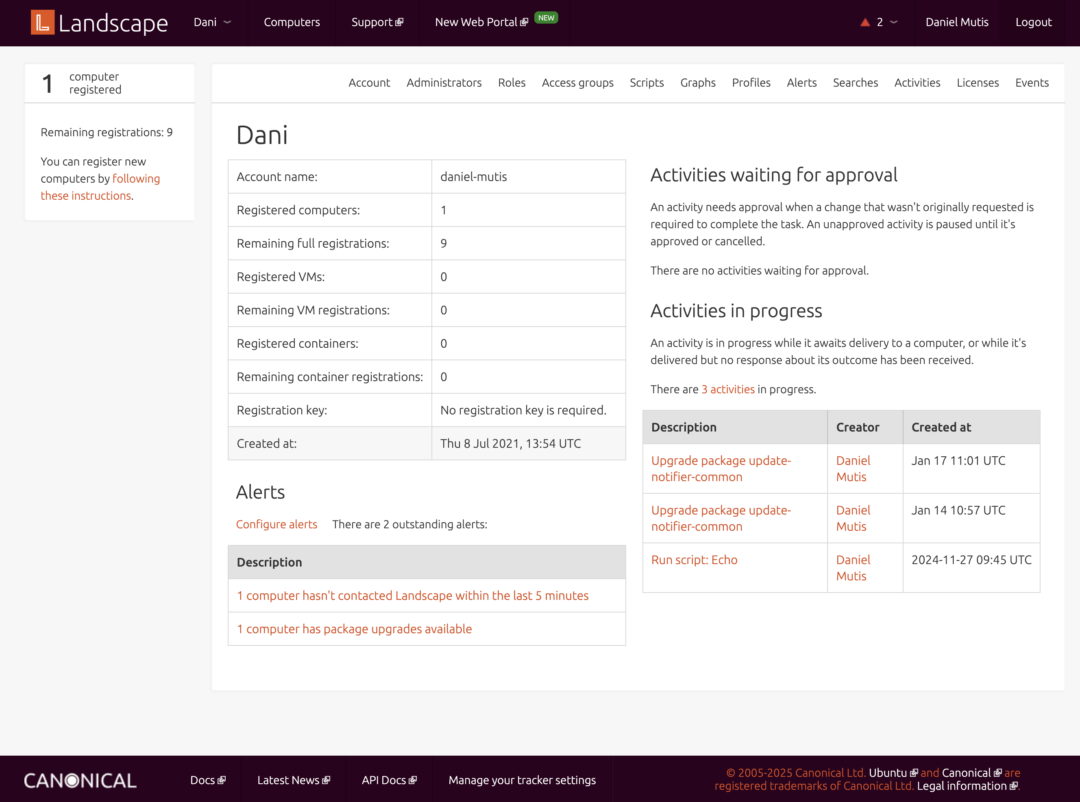The width and height of the screenshot is (1080, 802).
Task: Click the 'Jan 17 11:01 UTC' cell
Action: click(x=971, y=469)
